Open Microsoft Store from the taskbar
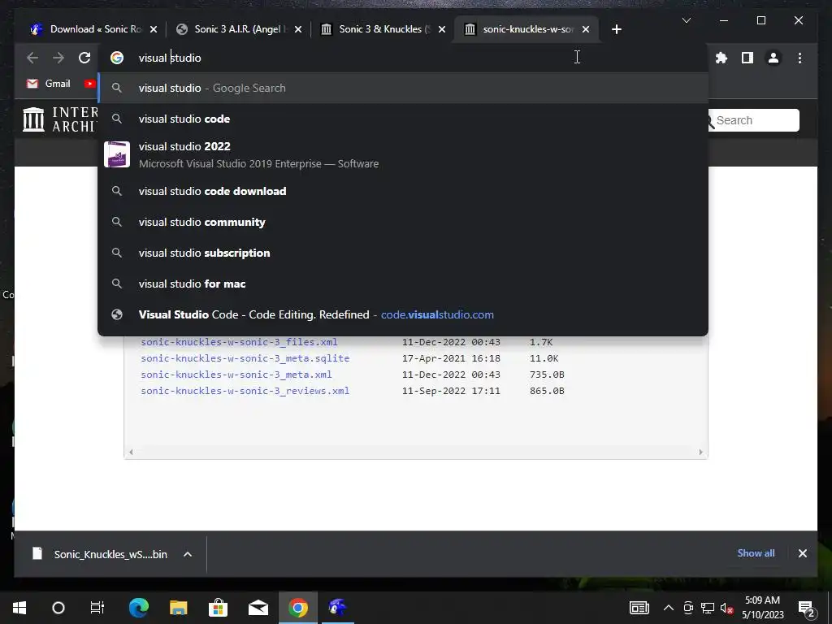 click(x=218, y=608)
